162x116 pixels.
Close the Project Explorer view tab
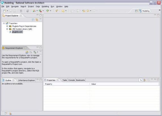21,15
